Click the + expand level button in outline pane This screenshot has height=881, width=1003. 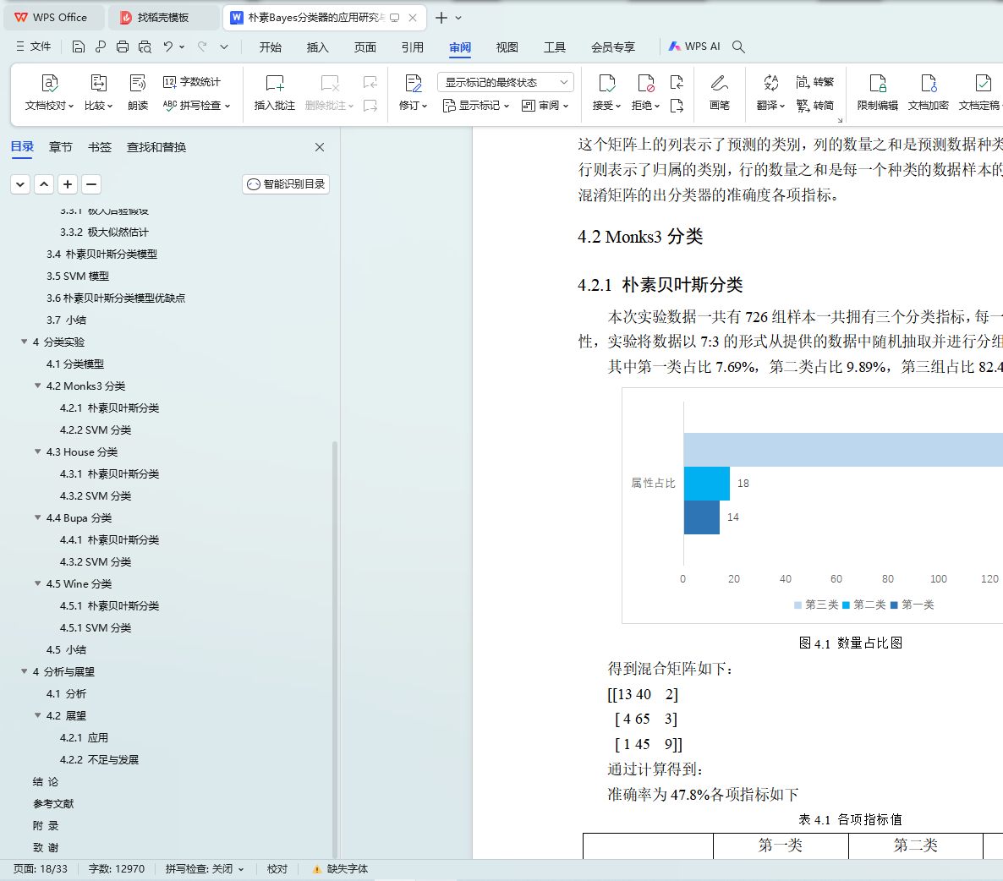coord(67,184)
